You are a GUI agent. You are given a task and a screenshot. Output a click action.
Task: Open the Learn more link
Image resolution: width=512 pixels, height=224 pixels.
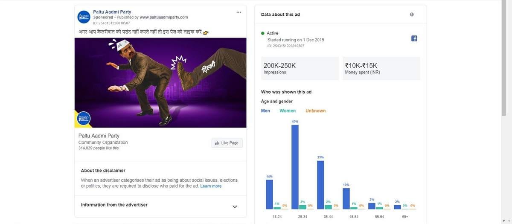point(211,186)
